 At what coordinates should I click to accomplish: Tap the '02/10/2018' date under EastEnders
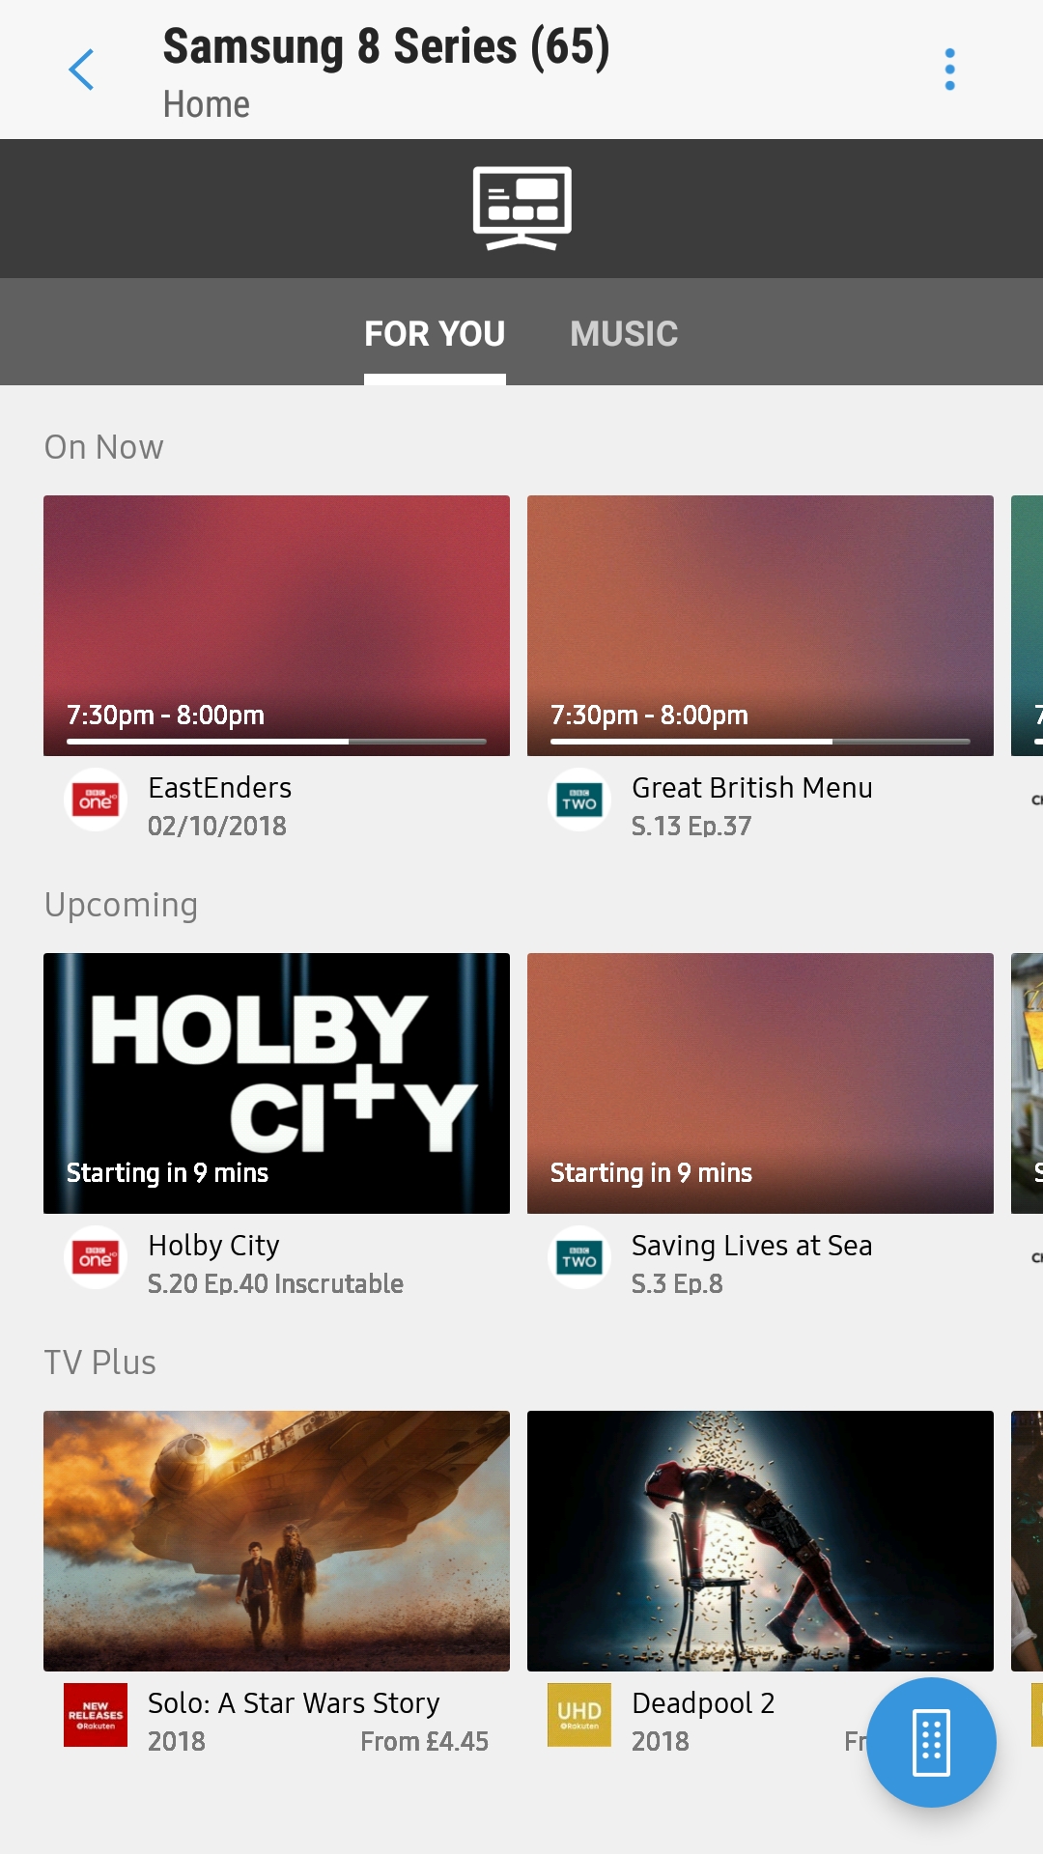pos(217,826)
